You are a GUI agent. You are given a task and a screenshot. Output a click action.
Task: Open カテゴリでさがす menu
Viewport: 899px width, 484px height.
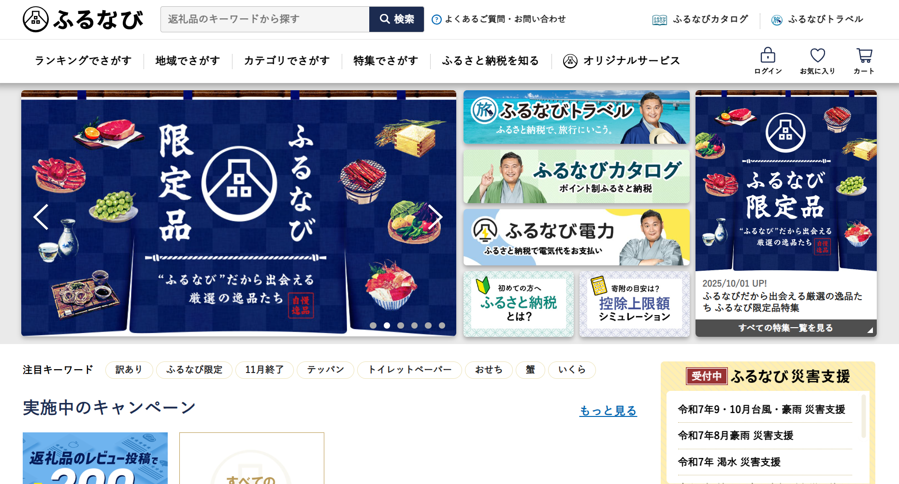[287, 61]
